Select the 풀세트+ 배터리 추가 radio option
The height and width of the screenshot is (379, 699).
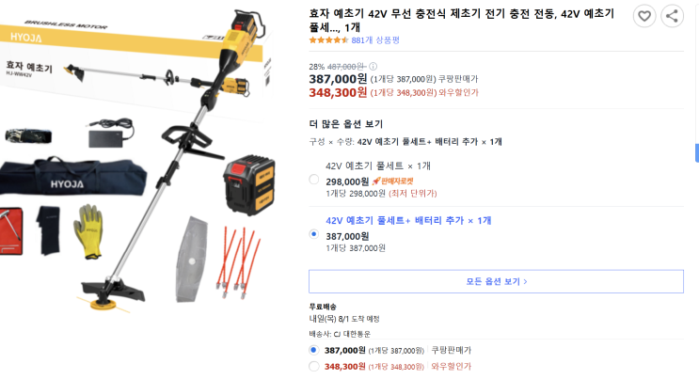[x=314, y=233]
